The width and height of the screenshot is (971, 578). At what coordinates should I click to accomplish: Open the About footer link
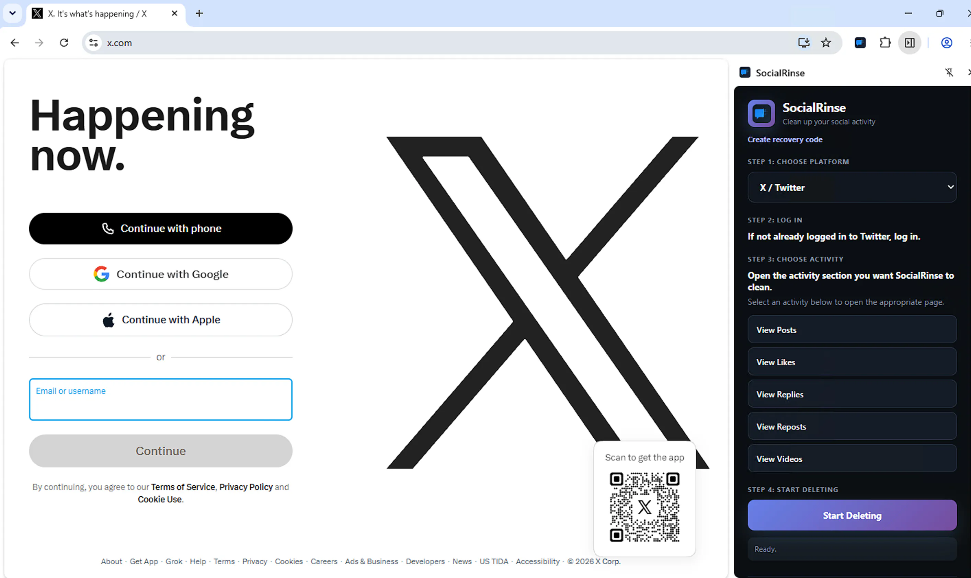click(x=112, y=561)
